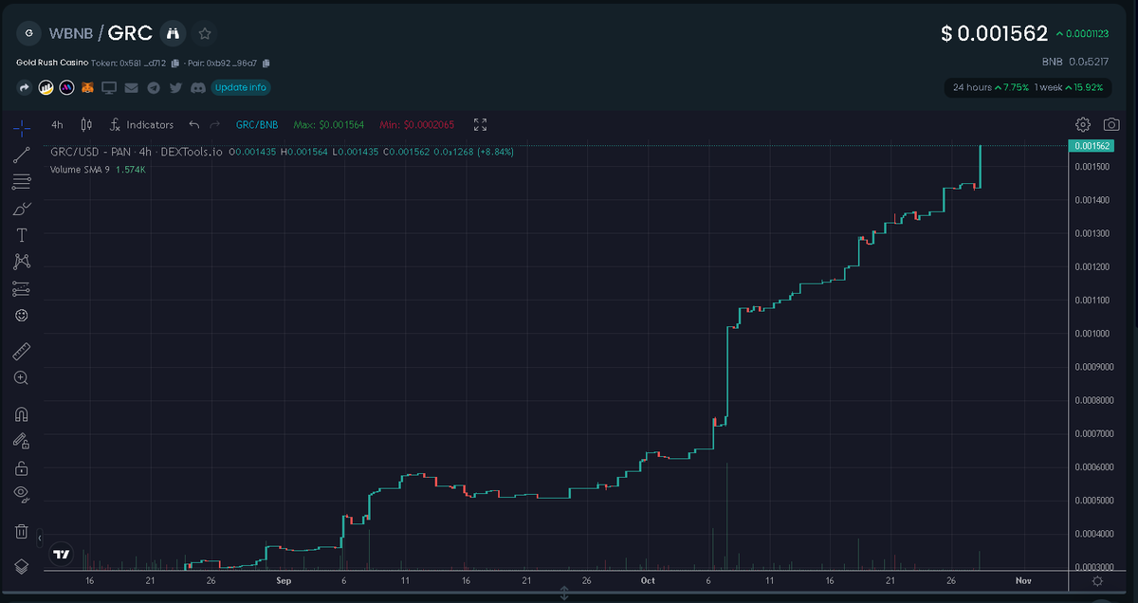Redo the chart action
The height and width of the screenshot is (603, 1138).
[x=215, y=124]
